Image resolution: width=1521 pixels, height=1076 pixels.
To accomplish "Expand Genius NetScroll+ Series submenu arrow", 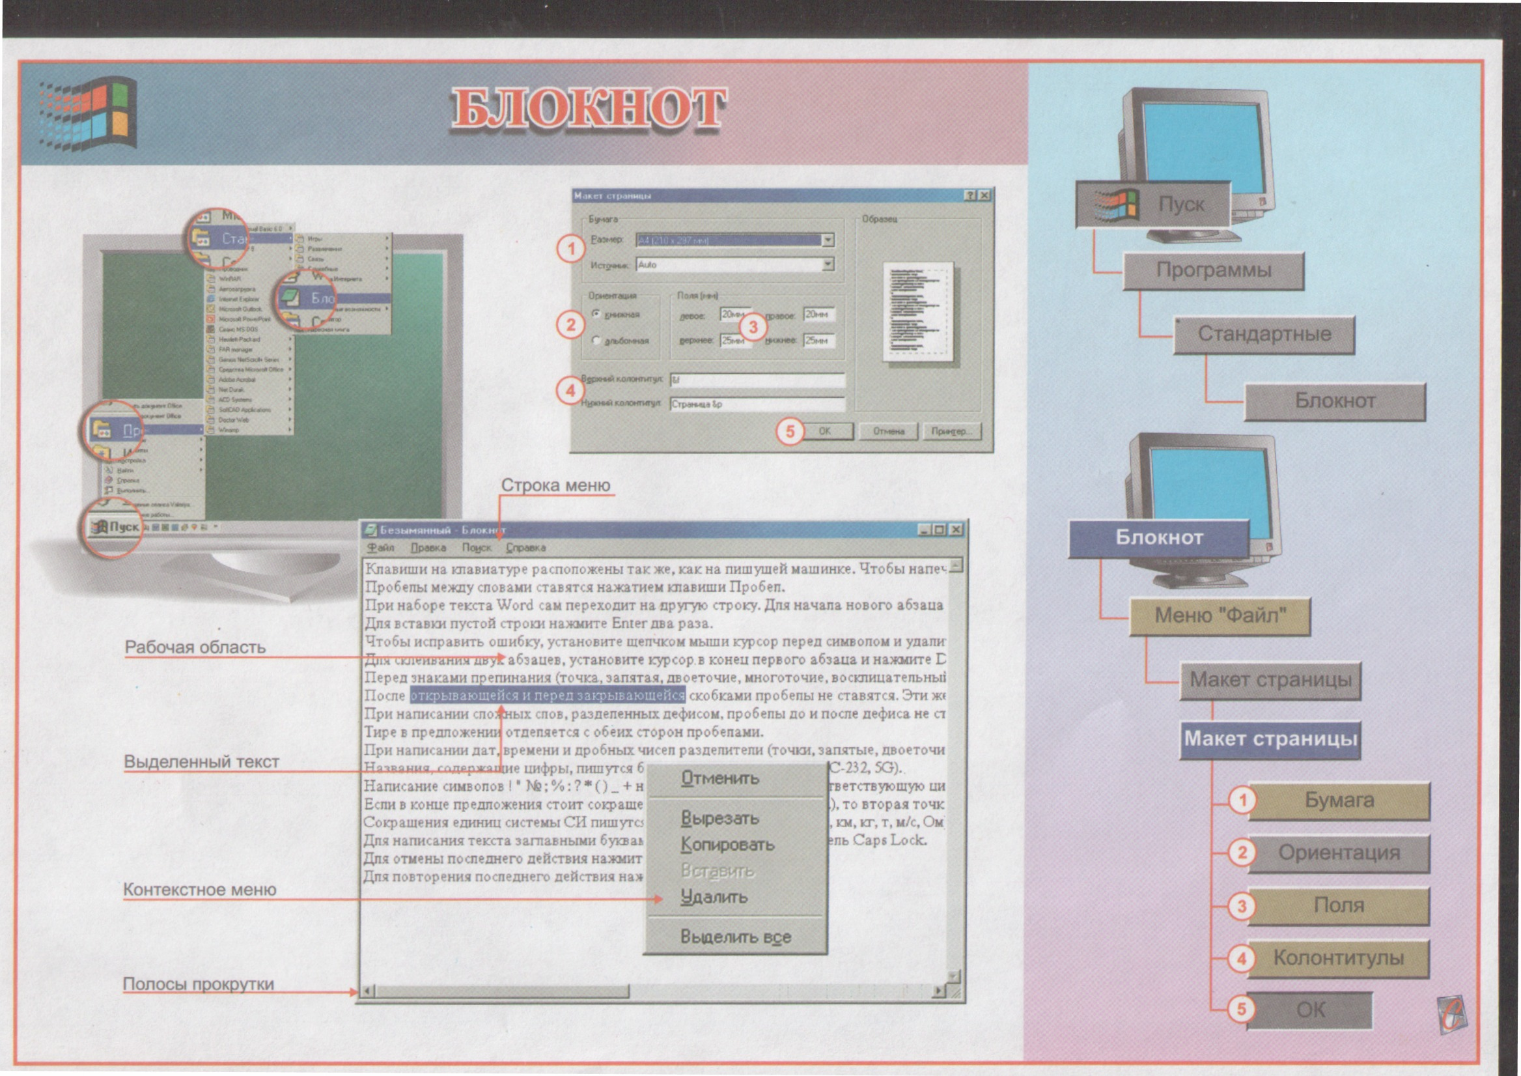I will point(290,360).
